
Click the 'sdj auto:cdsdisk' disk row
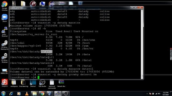click(x=60, y=20)
